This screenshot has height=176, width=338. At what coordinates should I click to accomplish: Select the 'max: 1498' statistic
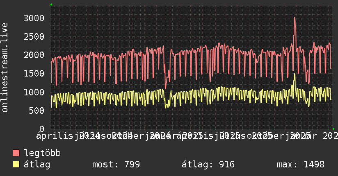click(x=301, y=165)
